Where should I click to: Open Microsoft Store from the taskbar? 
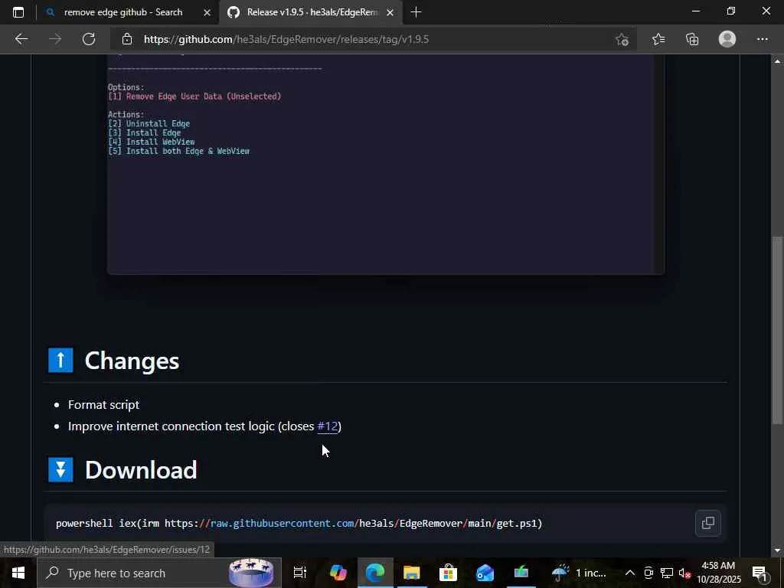(448, 573)
